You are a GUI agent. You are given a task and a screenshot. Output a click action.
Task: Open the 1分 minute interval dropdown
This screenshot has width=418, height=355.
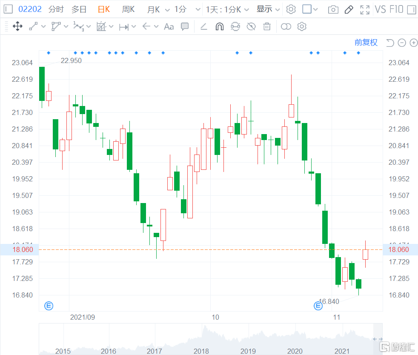pos(198,9)
